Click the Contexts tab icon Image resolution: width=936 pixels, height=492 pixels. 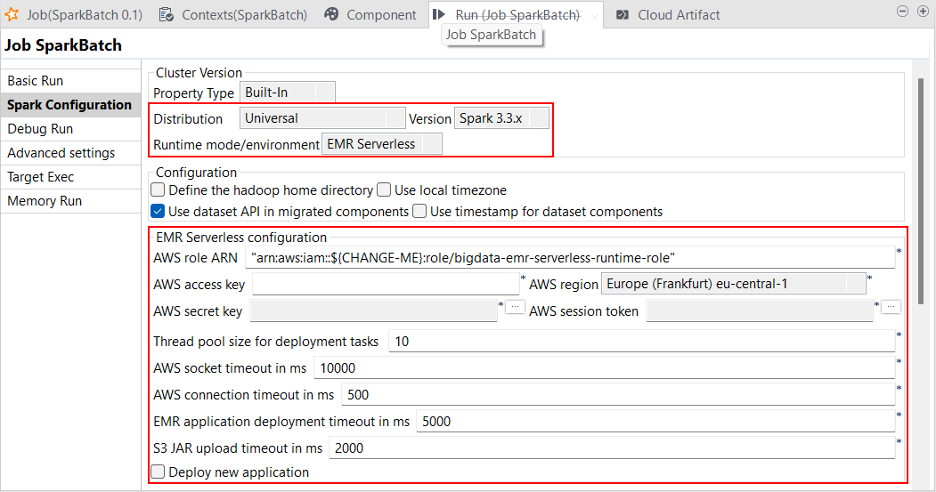click(167, 14)
